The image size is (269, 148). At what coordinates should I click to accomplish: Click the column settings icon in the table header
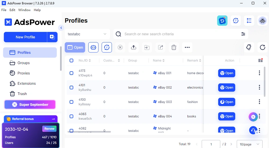point(260,60)
